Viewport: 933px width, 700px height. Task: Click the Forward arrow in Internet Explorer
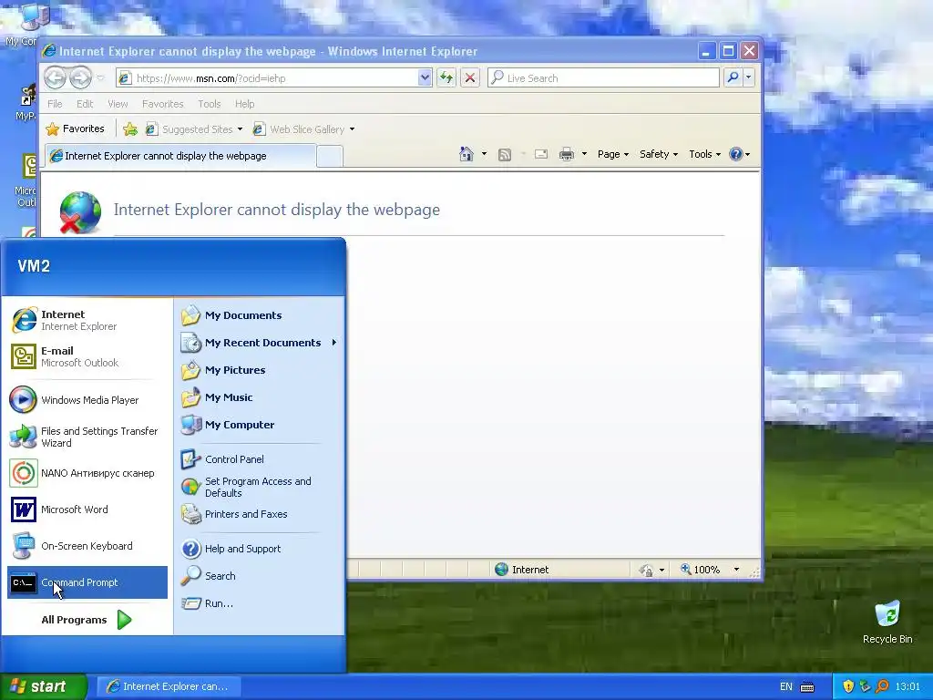[x=80, y=77]
